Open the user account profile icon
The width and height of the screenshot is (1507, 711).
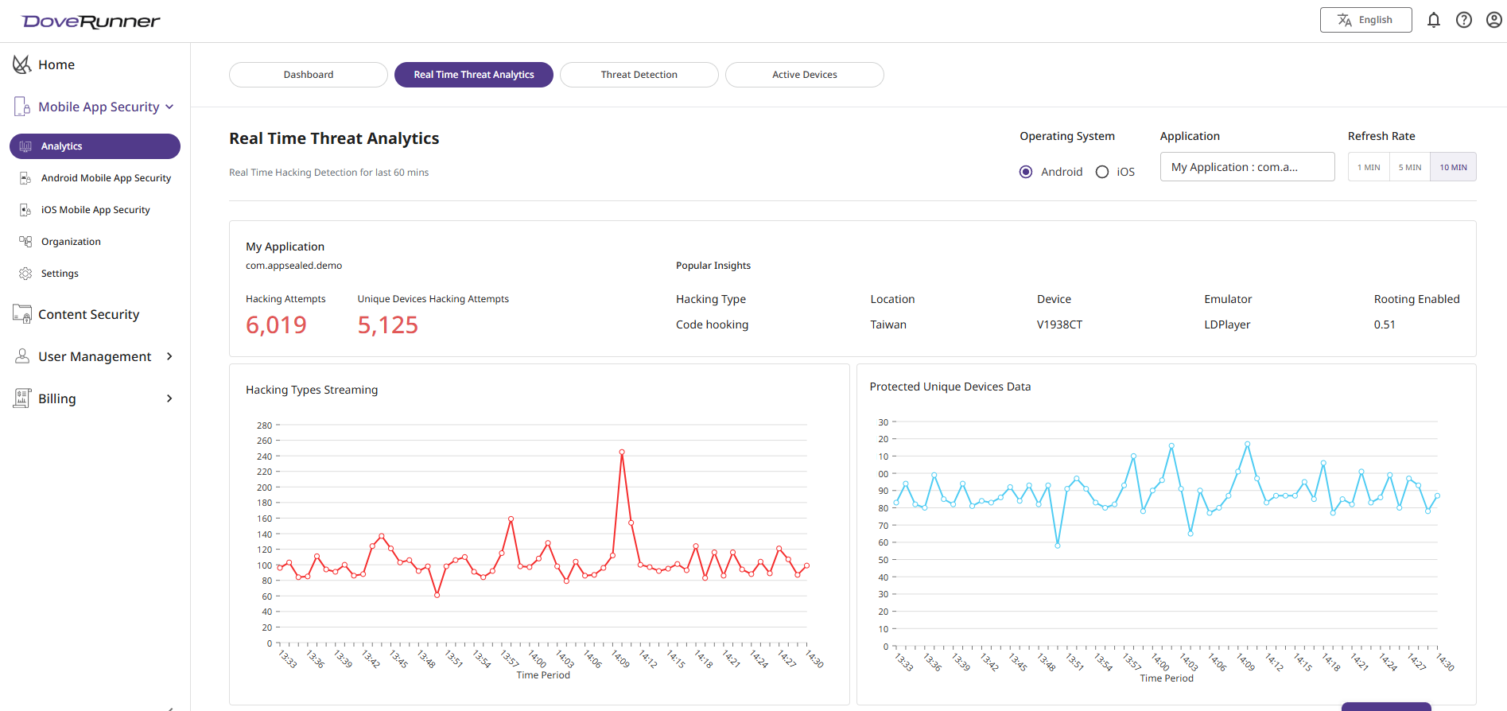[1493, 20]
